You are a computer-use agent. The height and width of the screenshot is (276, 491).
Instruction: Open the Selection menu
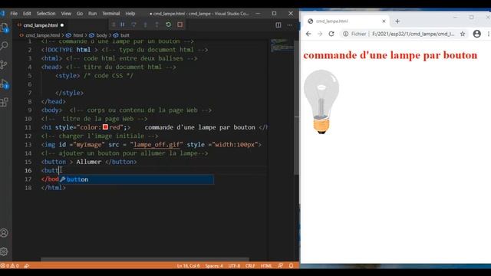pyautogui.click(x=46, y=14)
